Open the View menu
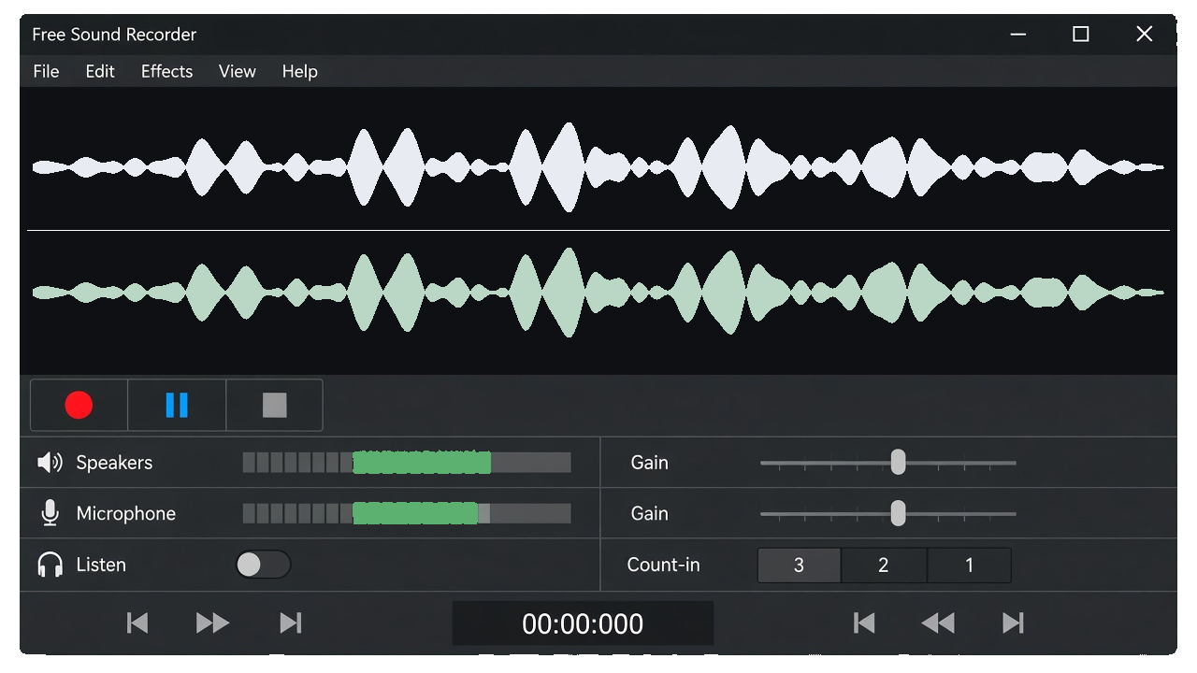 tap(238, 71)
